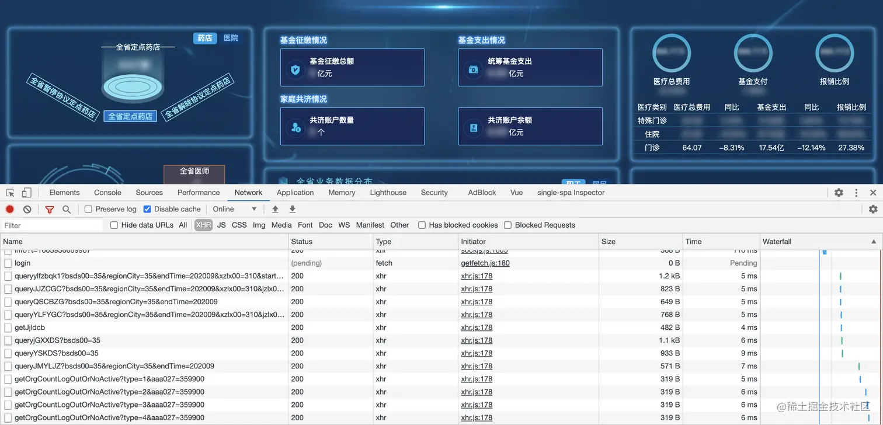883x425 pixels.
Task: Filter requests by CSS type
Action: [239, 225]
